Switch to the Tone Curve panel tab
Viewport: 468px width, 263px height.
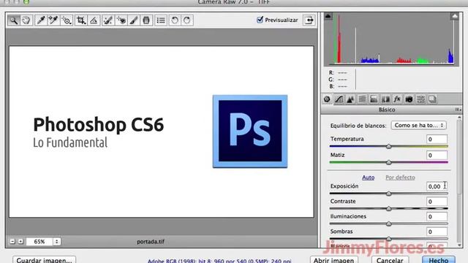click(339, 99)
